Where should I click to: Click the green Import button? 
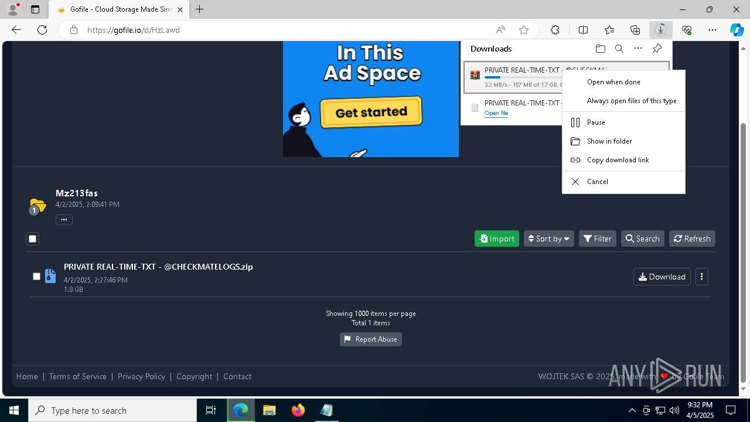point(497,239)
